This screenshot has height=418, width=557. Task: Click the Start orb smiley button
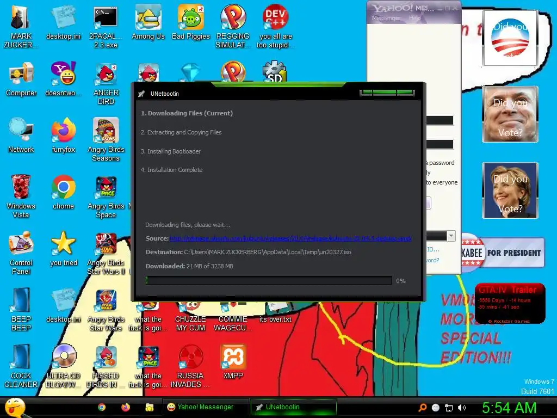point(16,407)
